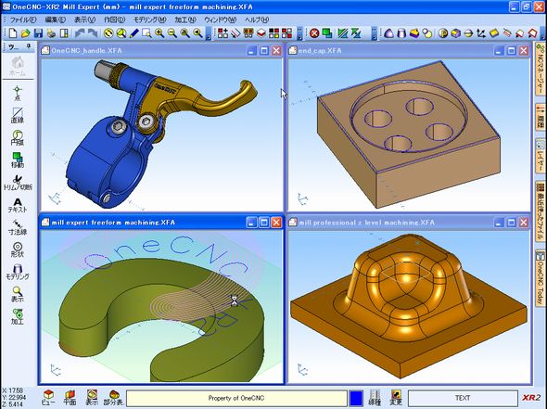Viewport: 547px width, 409px height.
Task: Click the blue color swatch in status bar
Action: (x=356, y=398)
